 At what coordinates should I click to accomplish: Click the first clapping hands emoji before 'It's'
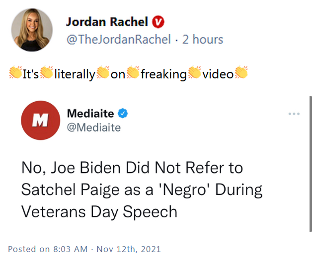15,74
